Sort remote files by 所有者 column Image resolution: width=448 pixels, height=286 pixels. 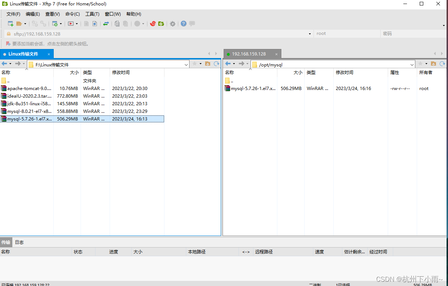click(x=431, y=73)
